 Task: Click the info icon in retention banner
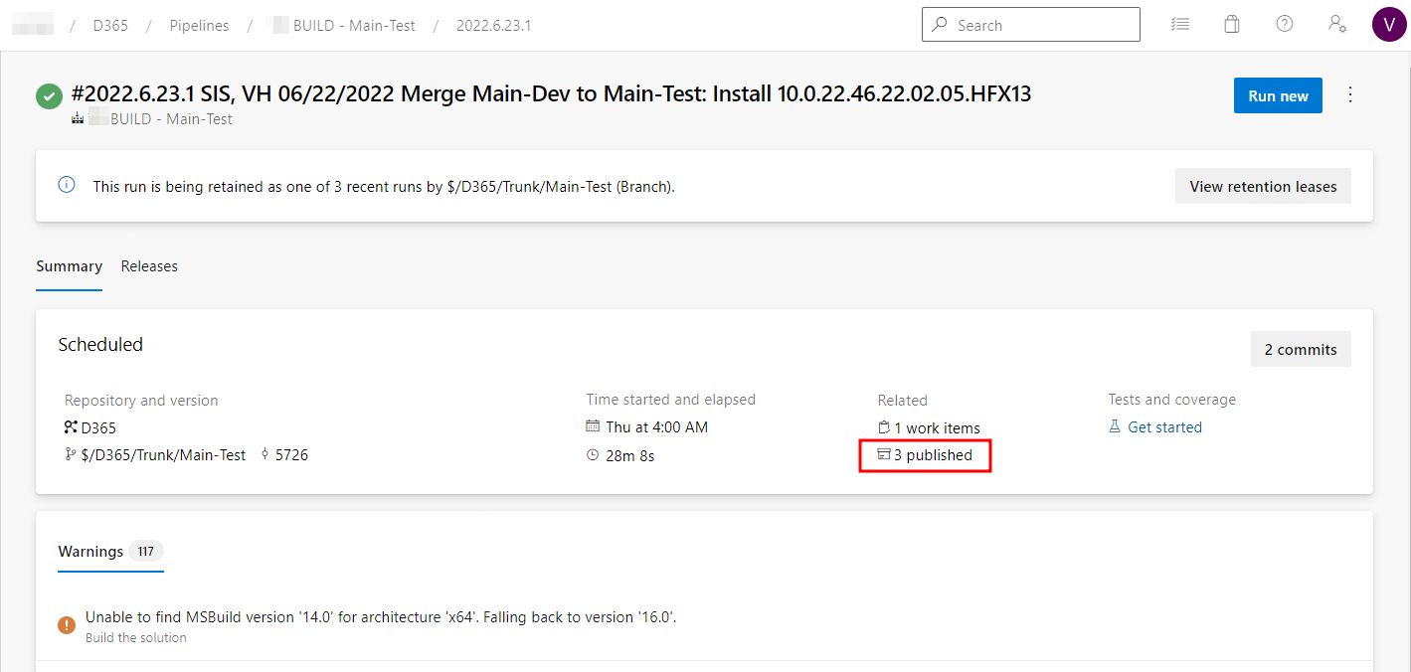67,186
